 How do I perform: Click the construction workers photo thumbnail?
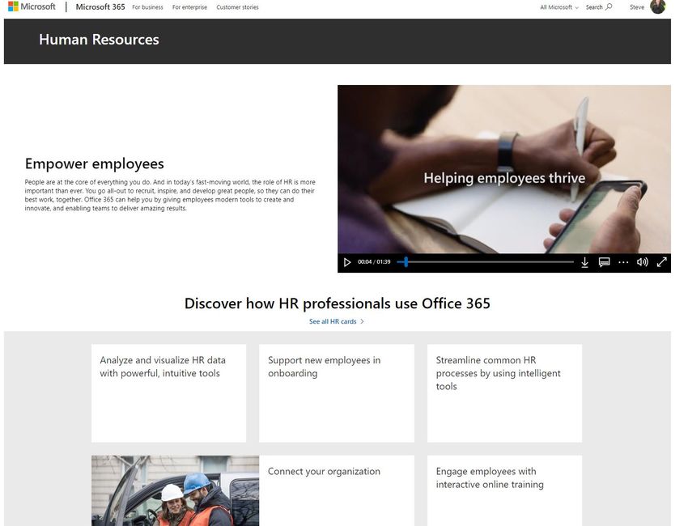coord(175,490)
